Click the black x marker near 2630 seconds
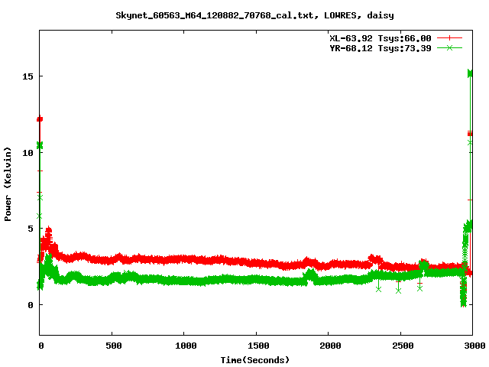 click(419, 288)
